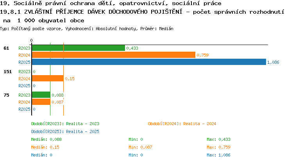293x162 pixels.
Task: Click legend entry Období[R2025]: Realita – 2025
Action: [x=65, y=132]
